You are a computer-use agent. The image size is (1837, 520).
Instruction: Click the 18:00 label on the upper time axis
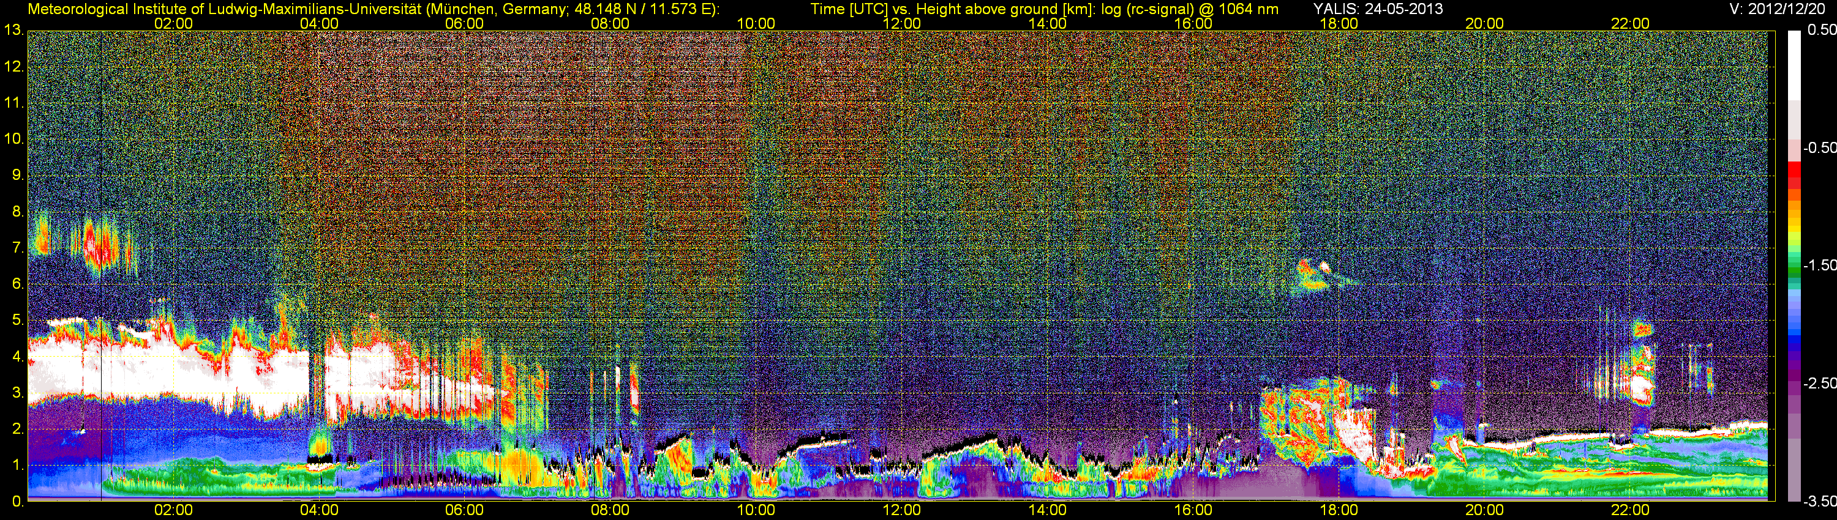click(1339, 23)
